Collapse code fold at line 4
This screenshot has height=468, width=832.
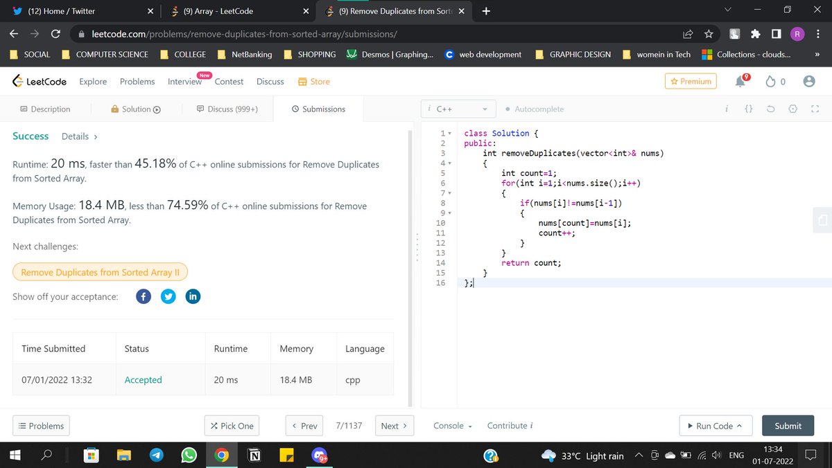coord(450,163)
